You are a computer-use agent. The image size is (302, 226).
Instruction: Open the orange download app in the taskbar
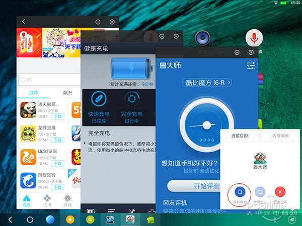pos(70,219)
